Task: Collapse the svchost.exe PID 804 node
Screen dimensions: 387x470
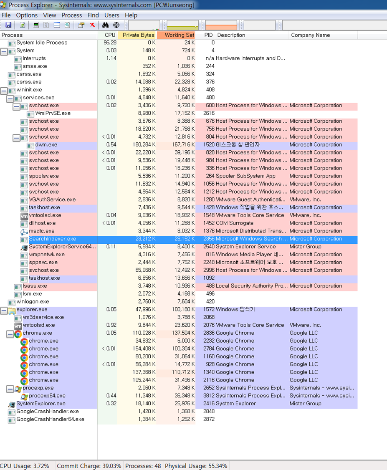Action: tap(16, 137)
